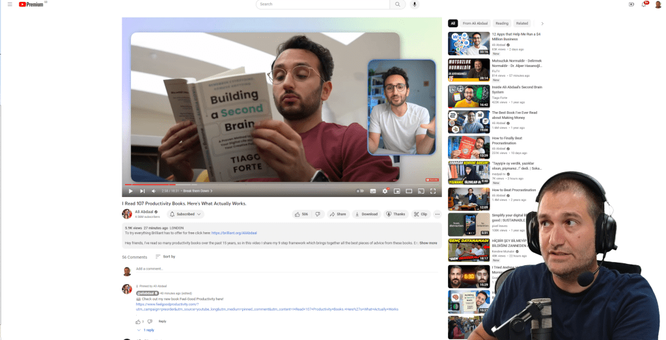666x340 pixels.
Task: Start voice search with microphone
Action: pos(414,5)
